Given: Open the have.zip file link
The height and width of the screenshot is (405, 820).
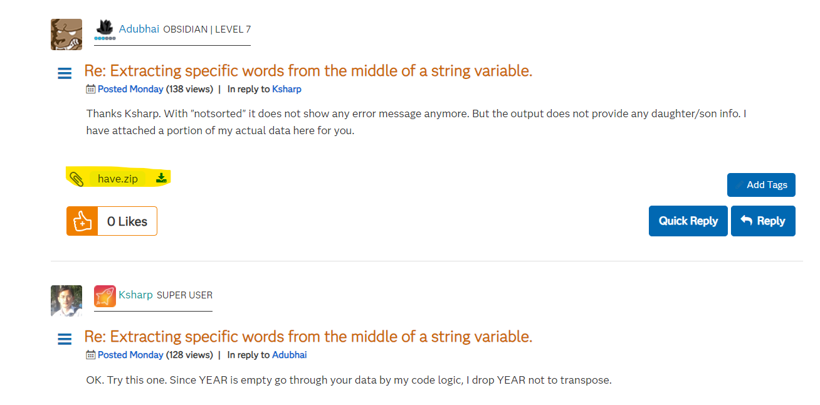Looking at the screenshot, I should [x=118, y=179].
